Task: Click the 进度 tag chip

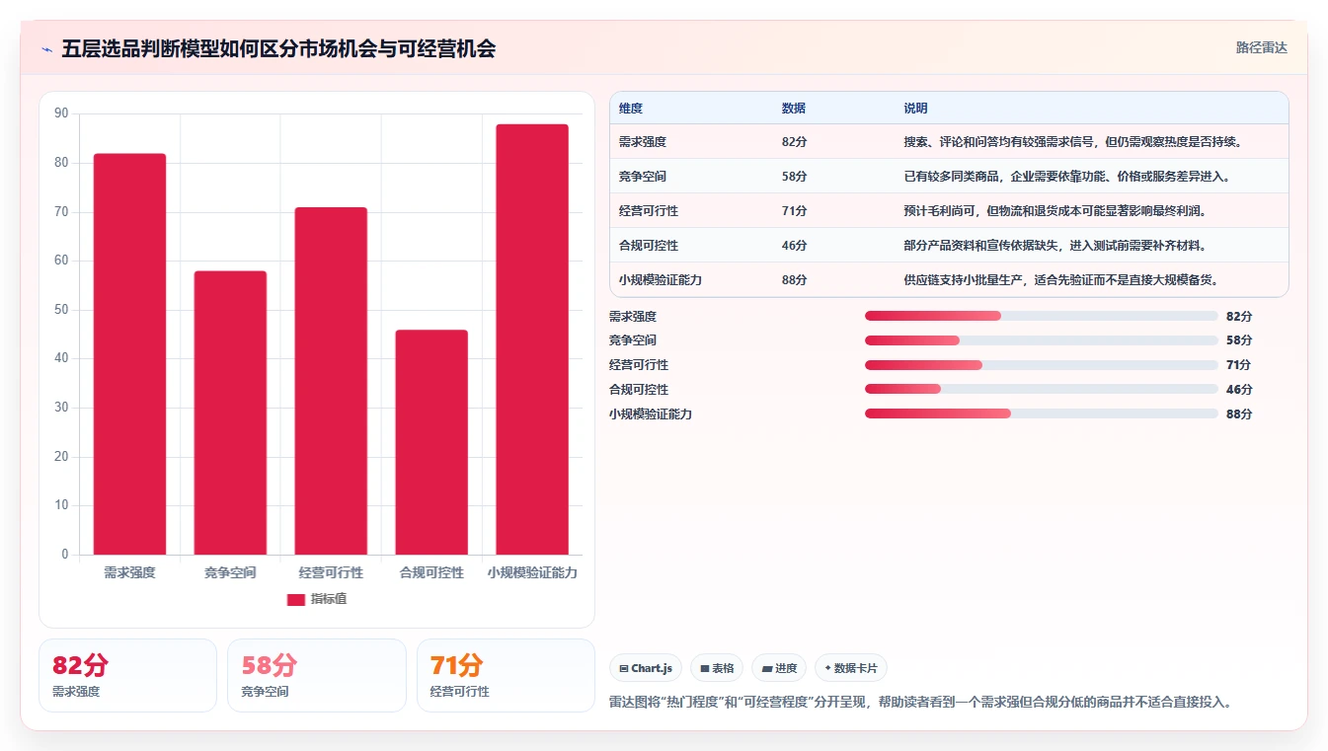Action: 779,668
